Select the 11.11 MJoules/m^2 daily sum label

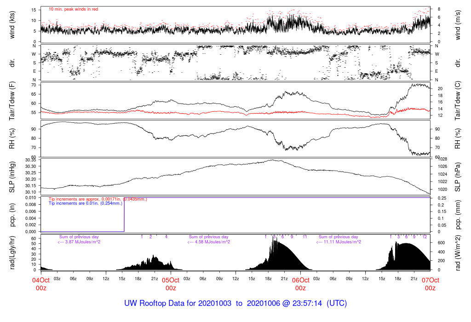pos(339,242)
